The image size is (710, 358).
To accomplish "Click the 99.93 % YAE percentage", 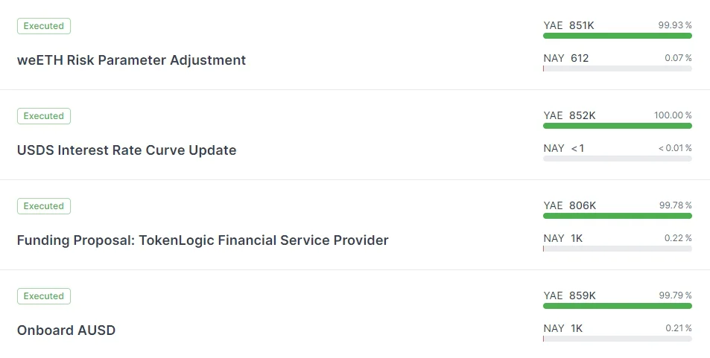I will [x=674, y=25].
